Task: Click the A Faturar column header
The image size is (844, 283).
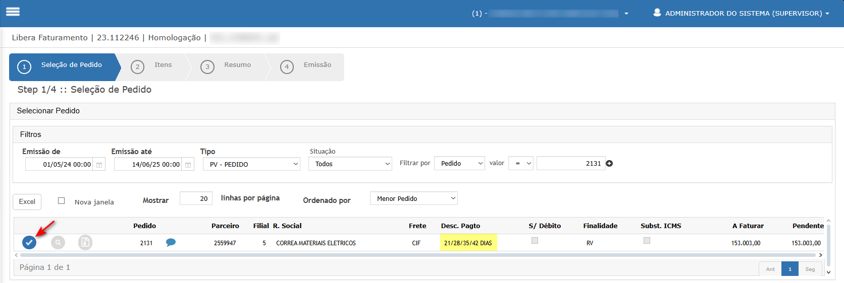Action: click(x=748, y=226)
